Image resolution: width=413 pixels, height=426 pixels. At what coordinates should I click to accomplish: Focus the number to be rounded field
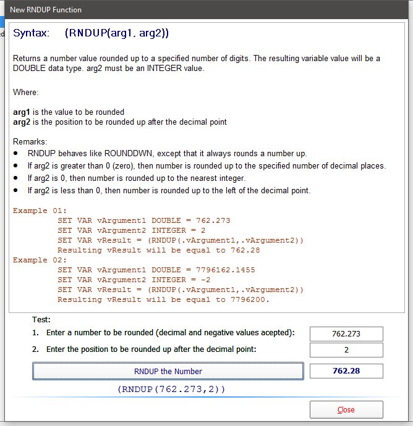[x=346, y=334]
